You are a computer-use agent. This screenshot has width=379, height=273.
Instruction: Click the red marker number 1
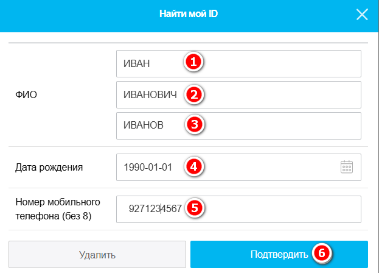coord(193,62)
